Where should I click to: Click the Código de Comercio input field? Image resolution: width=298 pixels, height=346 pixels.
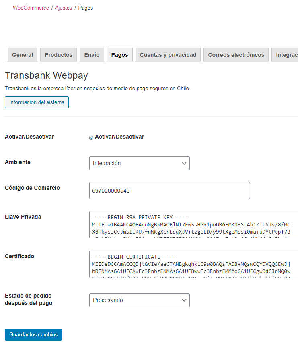(169, 191)
